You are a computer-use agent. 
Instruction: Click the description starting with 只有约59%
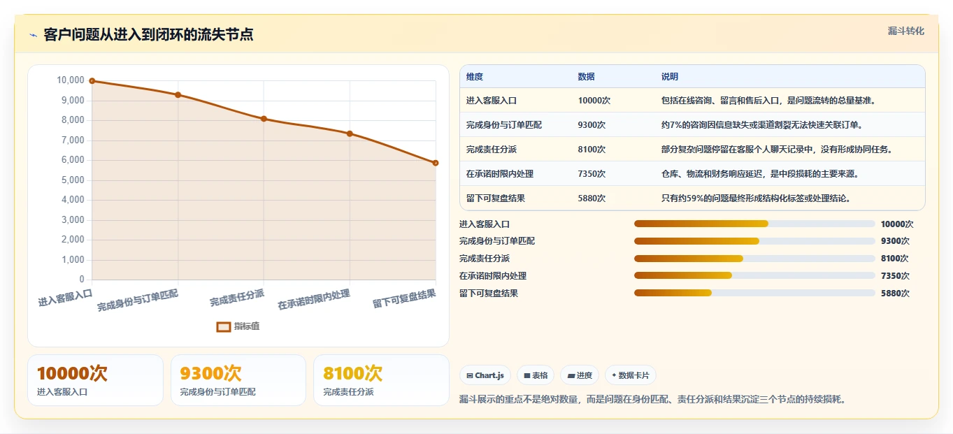[756, 198]
